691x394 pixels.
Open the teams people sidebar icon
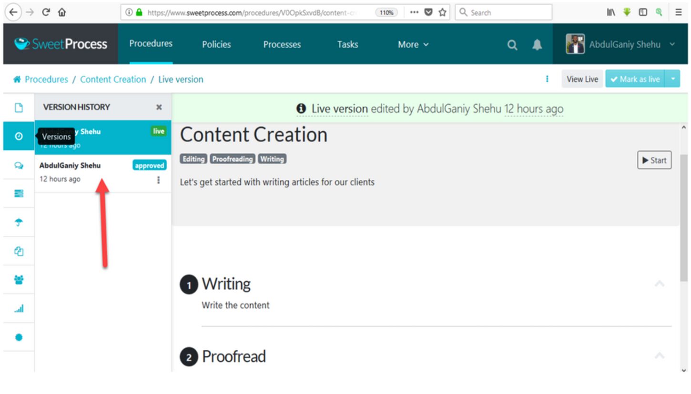[x=19, y=280]
